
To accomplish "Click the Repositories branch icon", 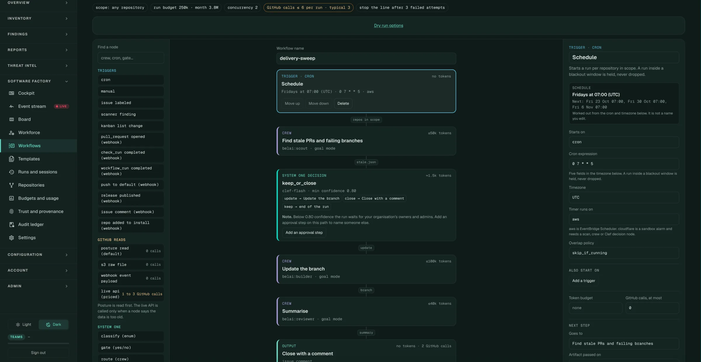I will click(x=11, y=185).
